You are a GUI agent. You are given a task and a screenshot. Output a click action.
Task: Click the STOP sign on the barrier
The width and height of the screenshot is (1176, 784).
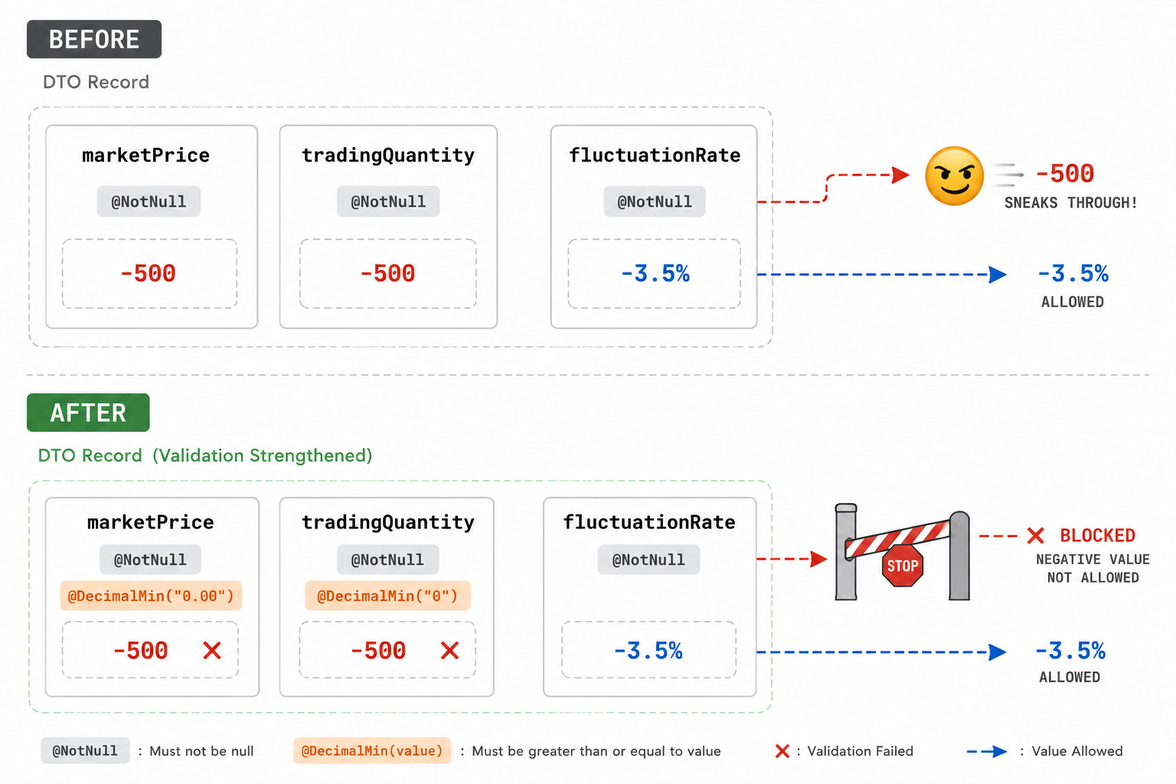click(903, 566)
